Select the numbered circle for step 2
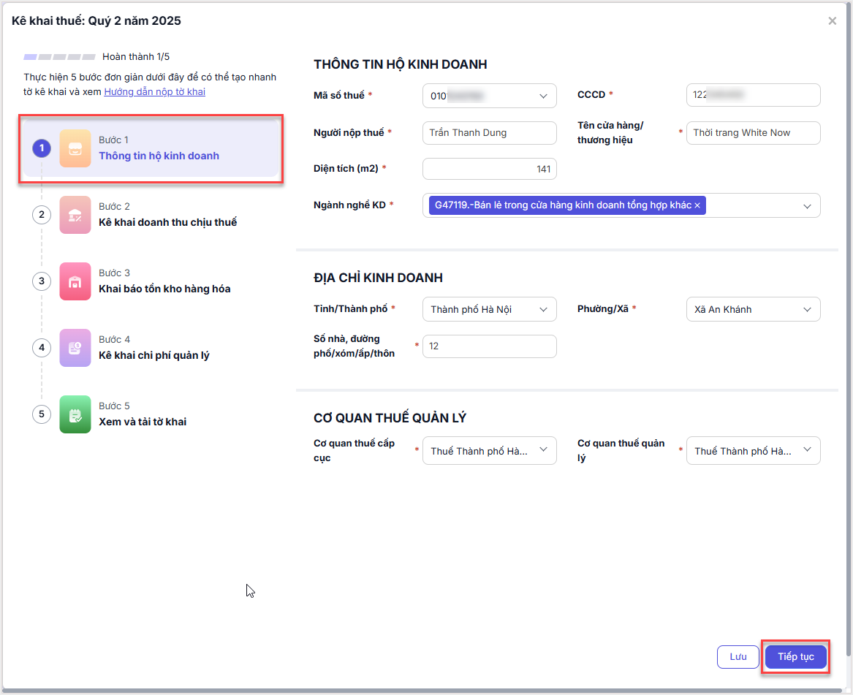The image size is (853, 695). (x=42, y=215)
